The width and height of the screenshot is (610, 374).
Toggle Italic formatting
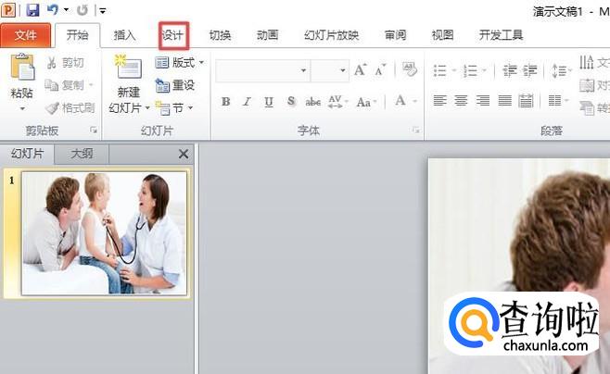[247, 102]
